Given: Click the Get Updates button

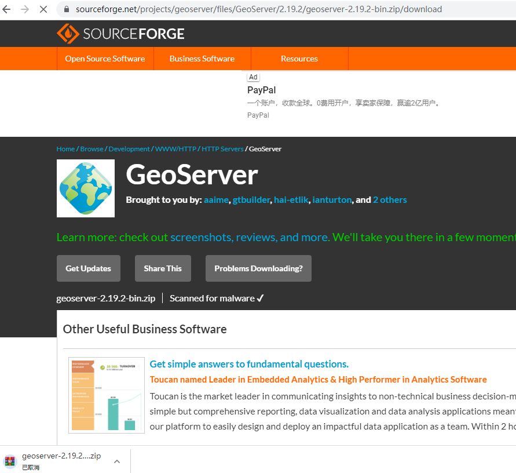Looking at the screenshot, I should [x=88, y=268].
